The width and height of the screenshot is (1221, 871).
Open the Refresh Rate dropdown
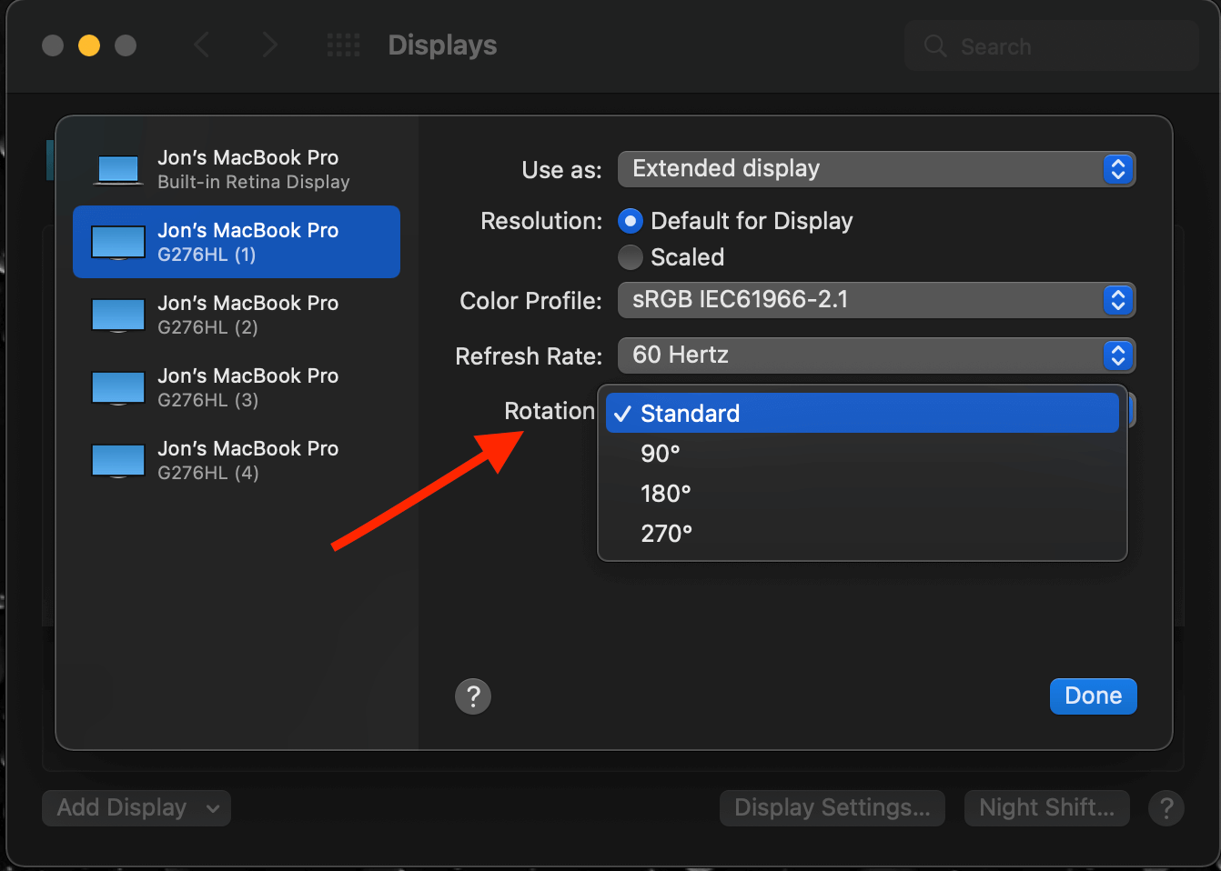point(876,355)
